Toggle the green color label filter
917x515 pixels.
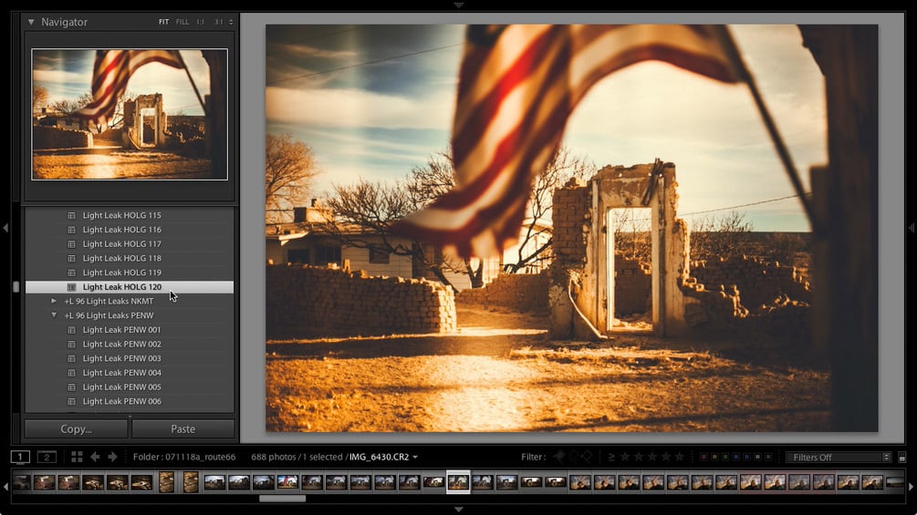(724, 457)
